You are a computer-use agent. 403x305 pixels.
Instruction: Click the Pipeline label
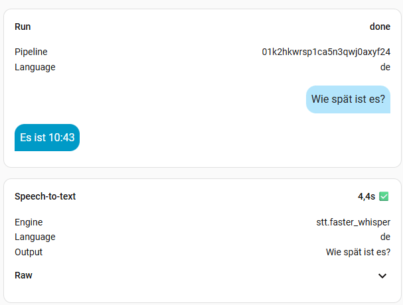(x=31, y=52)
